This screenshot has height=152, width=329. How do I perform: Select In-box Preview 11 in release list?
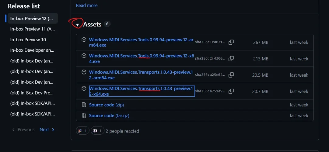(x=33, y=29)
